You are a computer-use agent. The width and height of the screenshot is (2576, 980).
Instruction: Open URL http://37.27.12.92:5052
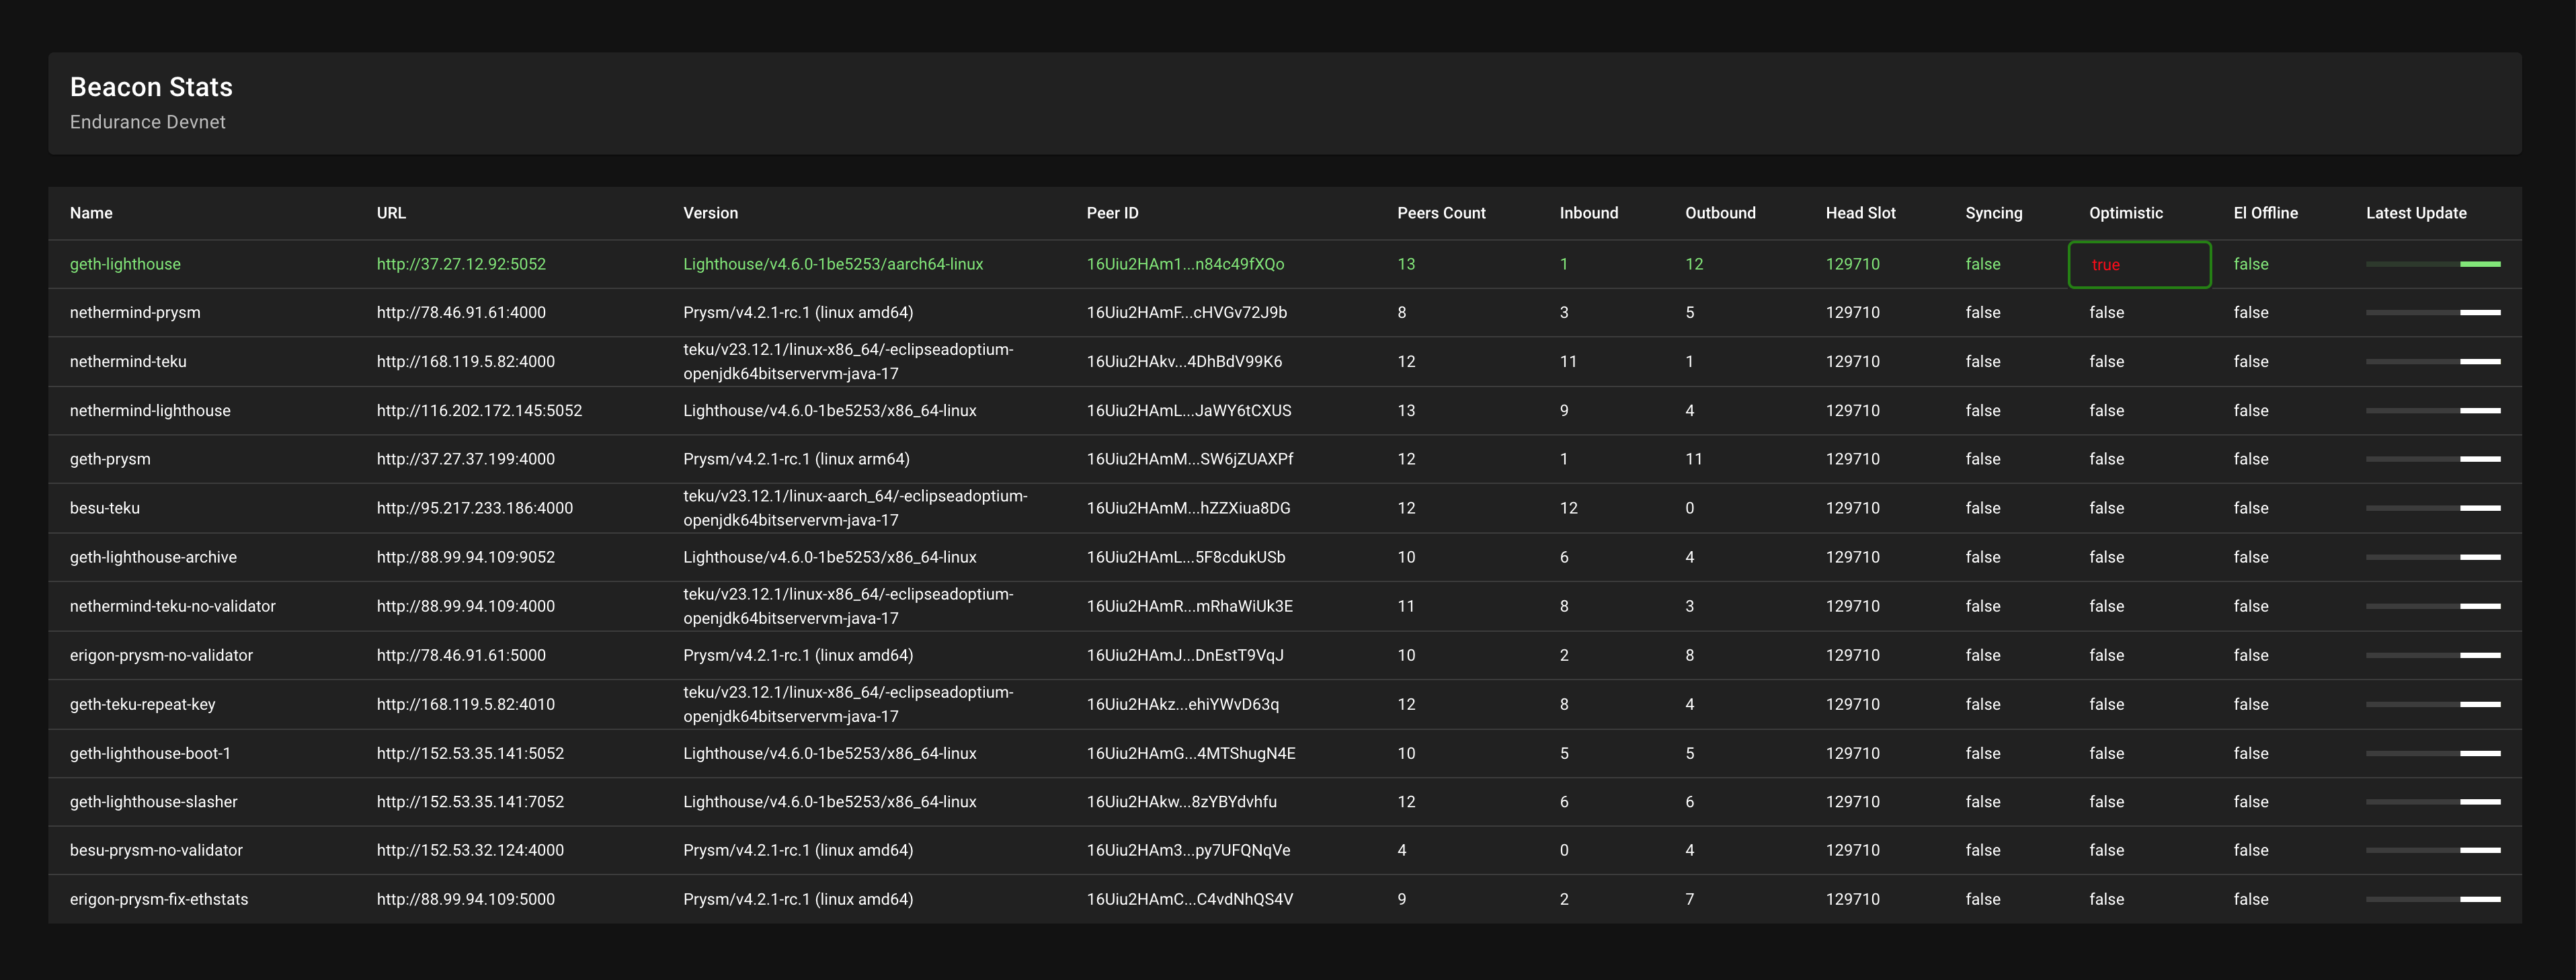coord(461,264)
